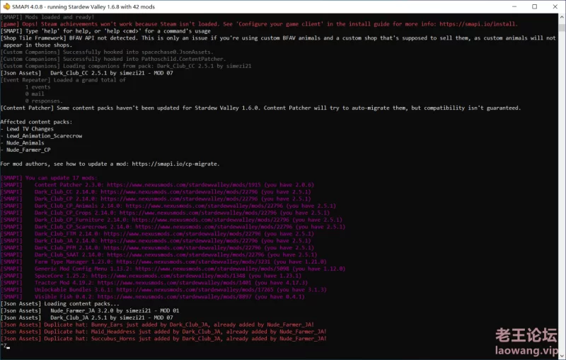This screenshot has width=566, height=360.
Task: Click the scrollbar up arrow
Action: click(562, 17)
